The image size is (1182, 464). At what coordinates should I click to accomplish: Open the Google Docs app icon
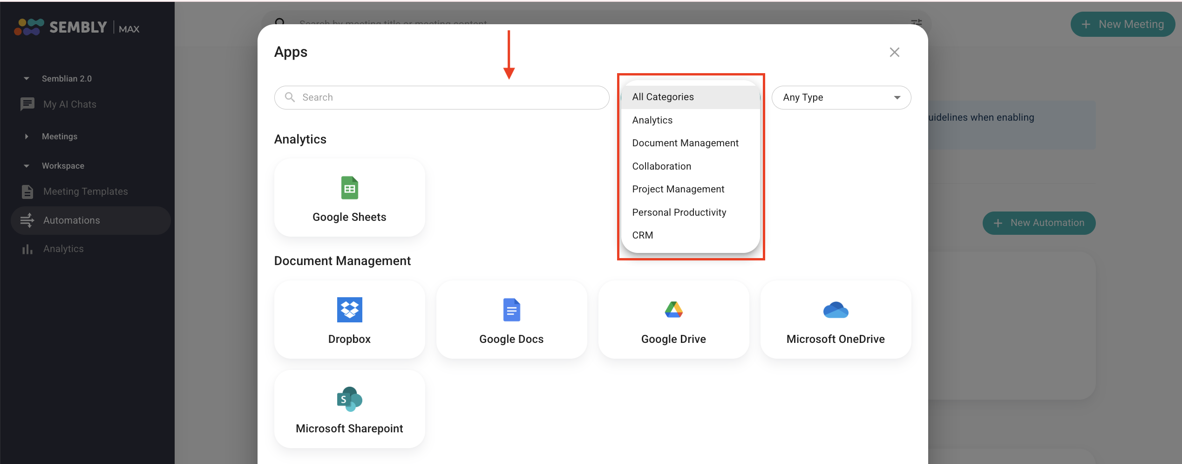(x=511, y=310)
